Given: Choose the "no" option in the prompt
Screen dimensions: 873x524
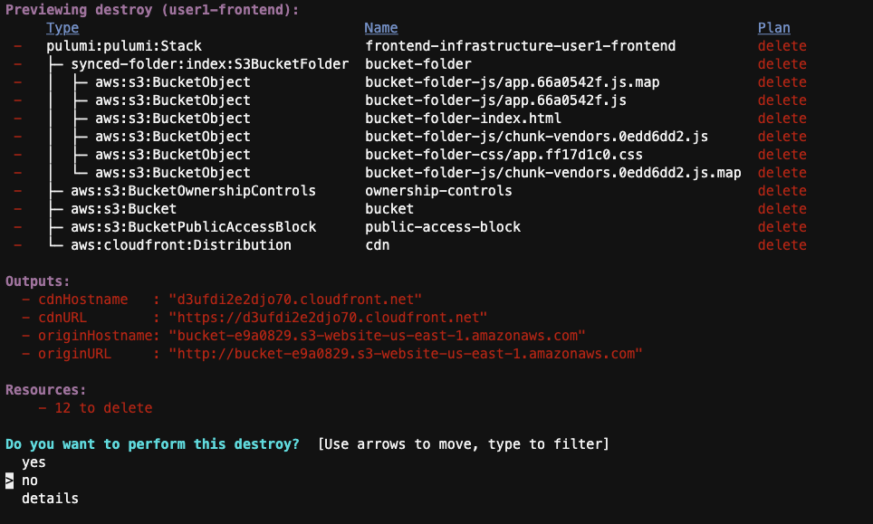Looking at the screenshot, I should (30, 481).
